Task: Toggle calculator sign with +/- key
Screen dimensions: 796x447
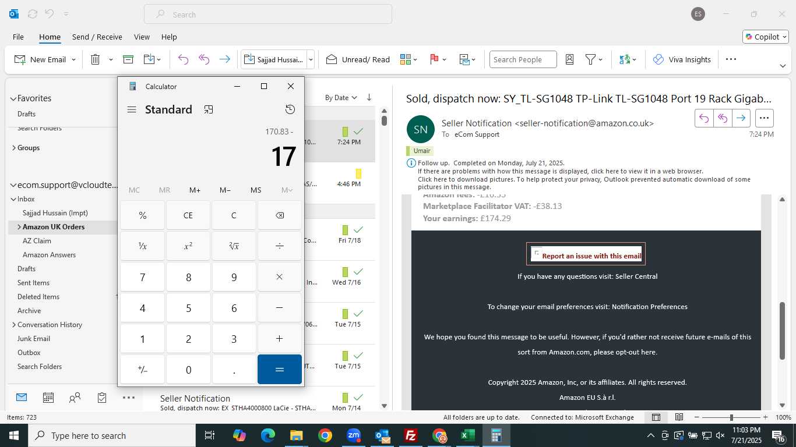Action: coord(142,370)
